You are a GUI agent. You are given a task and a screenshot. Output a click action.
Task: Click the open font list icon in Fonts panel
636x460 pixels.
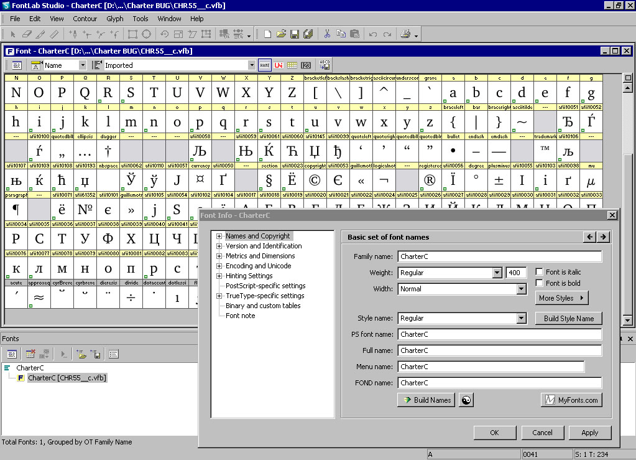coord(81,354)
